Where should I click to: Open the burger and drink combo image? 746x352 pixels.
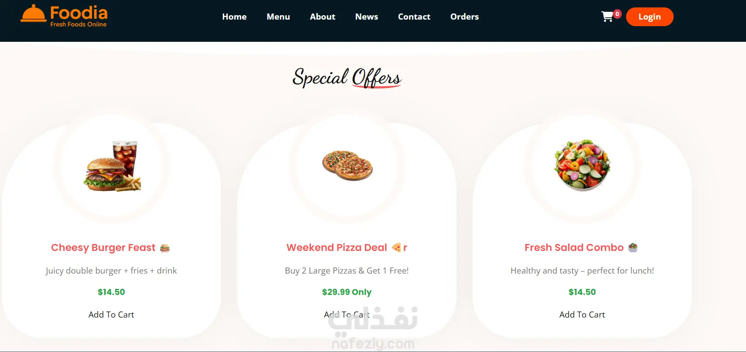(x=112, y=166)
